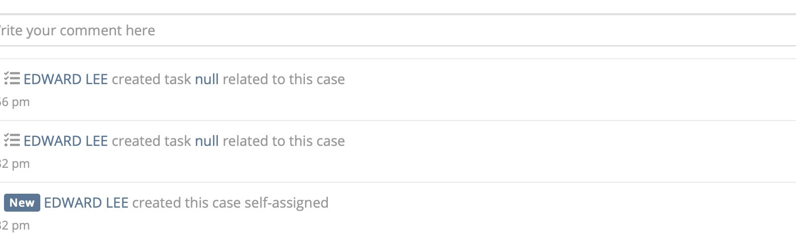Screen dimensions: 796x243
Task: Click the checklist icon on the 32 pm task entry
Action: click(x=12, y=140)
